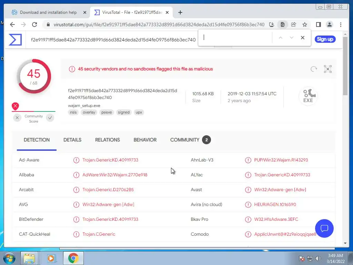Focus the find-in-page text field
353x265 pixels.
click(236, 38)
